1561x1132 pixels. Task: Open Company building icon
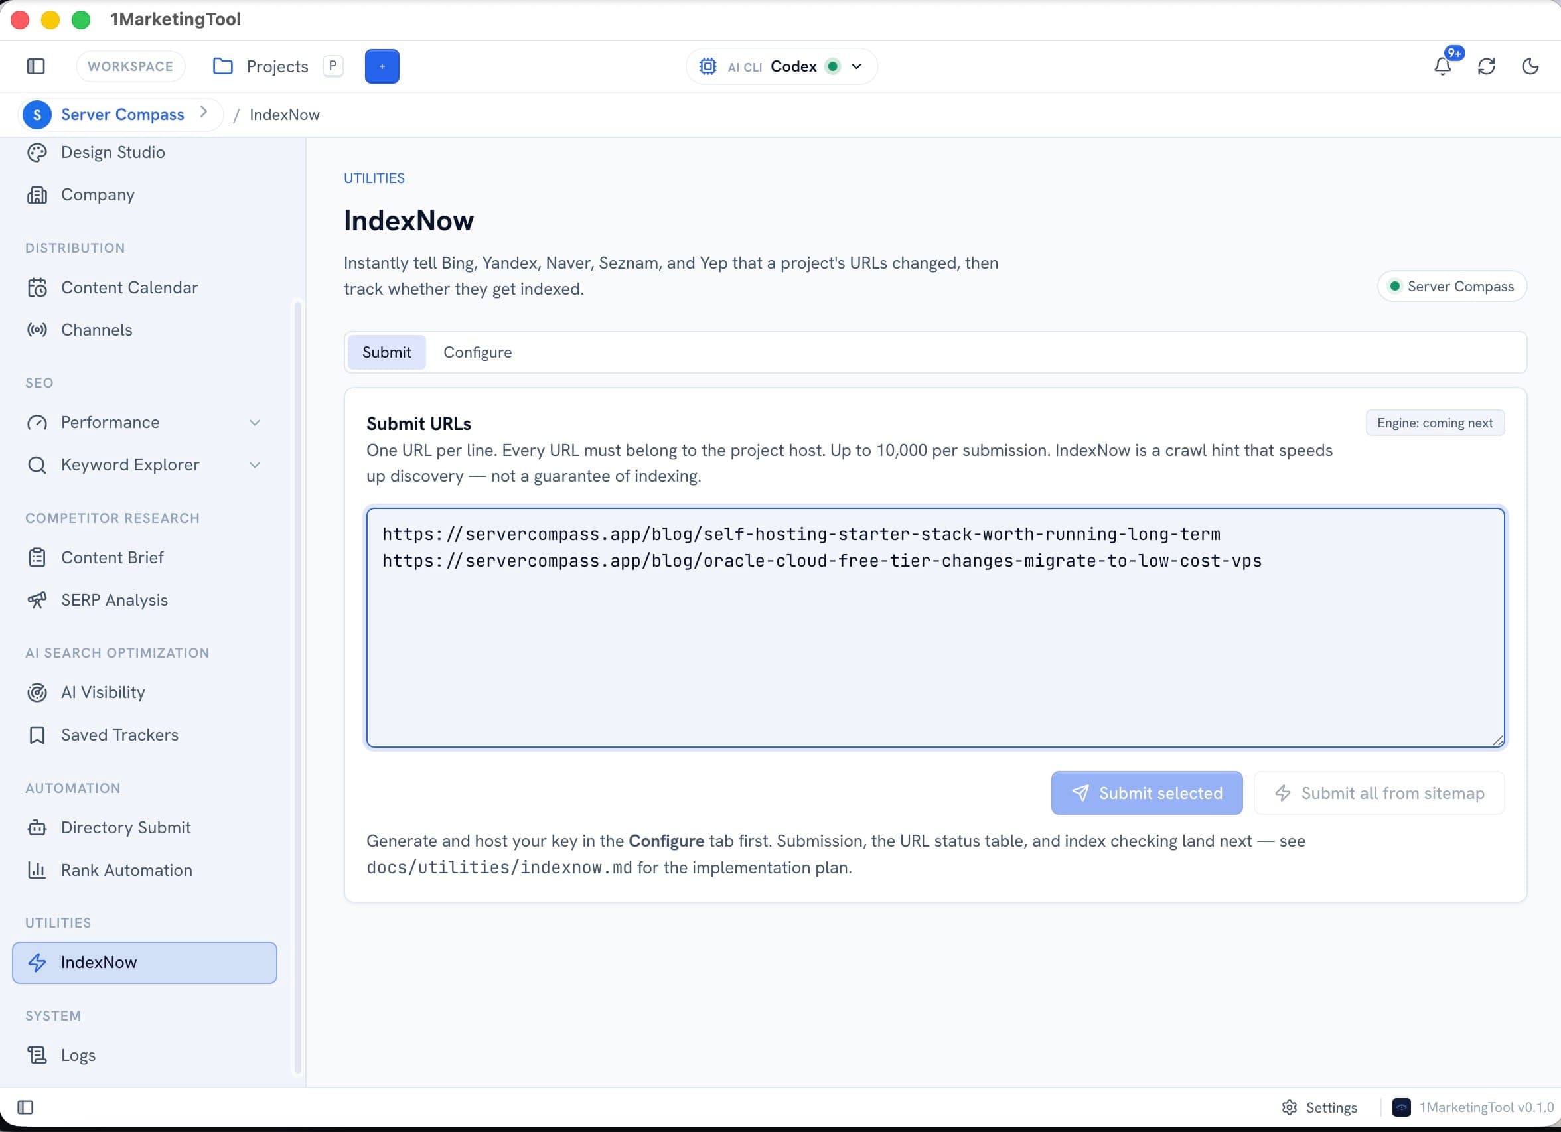[x=37, y=194]
